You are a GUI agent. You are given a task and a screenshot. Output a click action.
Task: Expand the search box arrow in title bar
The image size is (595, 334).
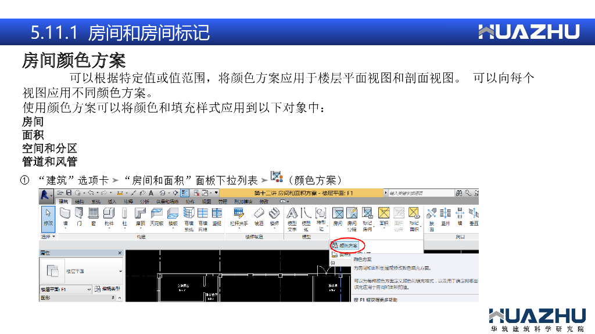(x=386, y=193)
